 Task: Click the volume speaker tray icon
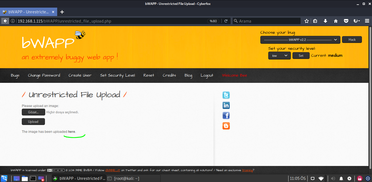[333, 178]
